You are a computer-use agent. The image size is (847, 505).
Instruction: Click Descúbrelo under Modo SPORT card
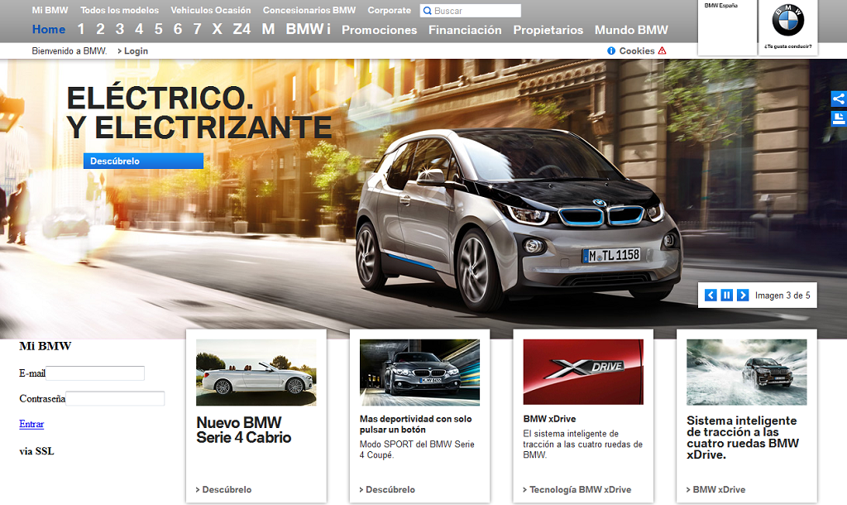(x=387, y=489)
